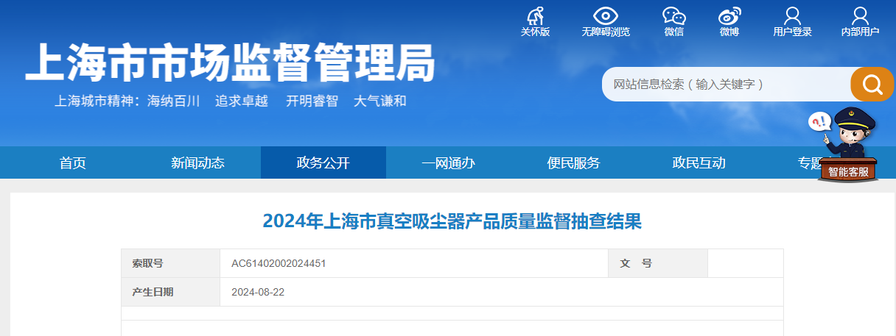Select the 政务公开 nav tab
The width and height of the screenshot is (896, 336).
tap(323, 162)
